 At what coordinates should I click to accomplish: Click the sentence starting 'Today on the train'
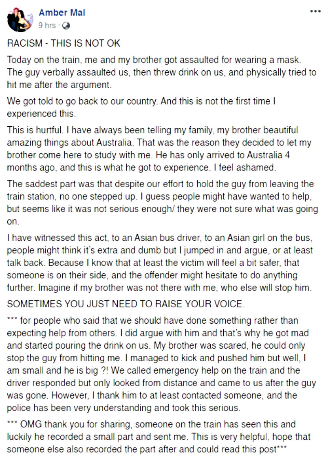(x=155, y=60)
